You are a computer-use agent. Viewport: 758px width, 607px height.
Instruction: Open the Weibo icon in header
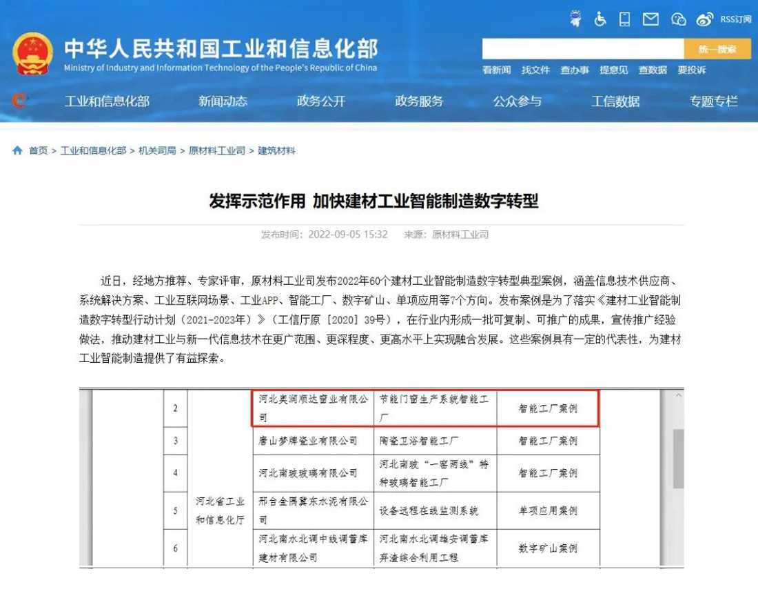pyautogui.click(x=704, y=19)
